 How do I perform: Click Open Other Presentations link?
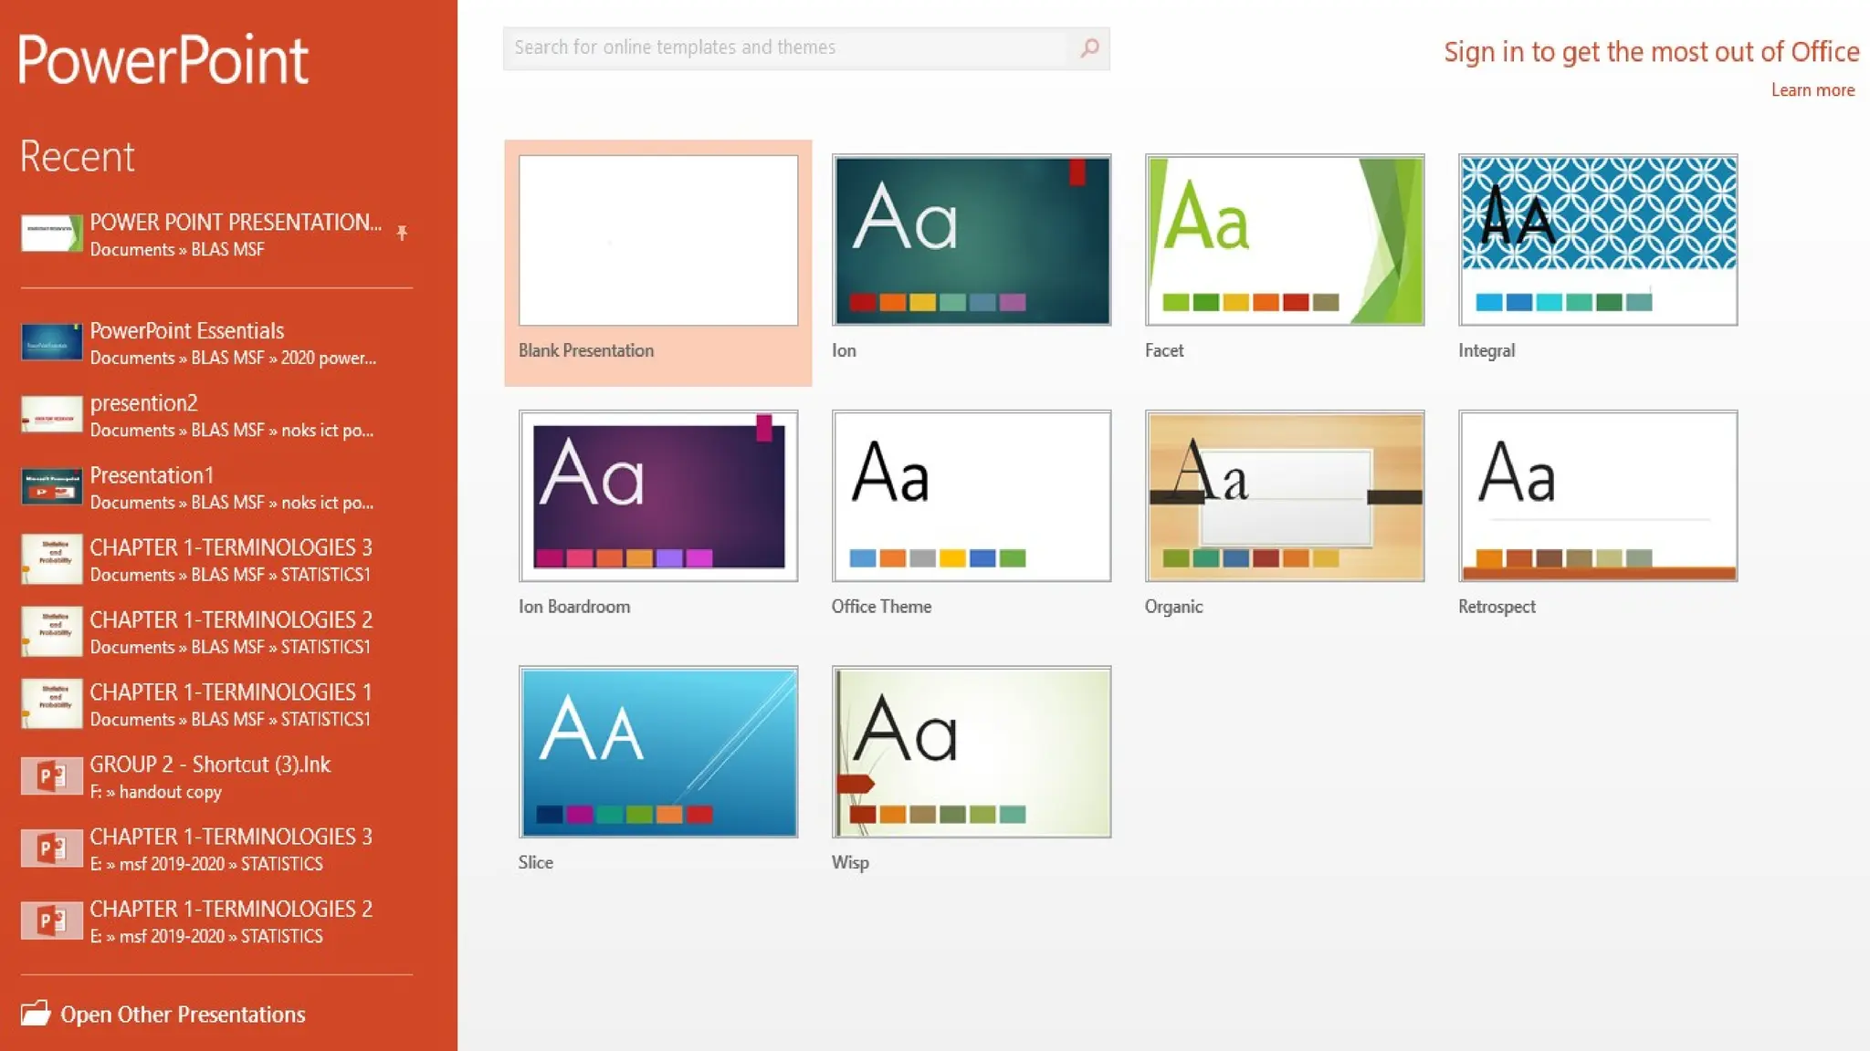tap(183, 1015)
